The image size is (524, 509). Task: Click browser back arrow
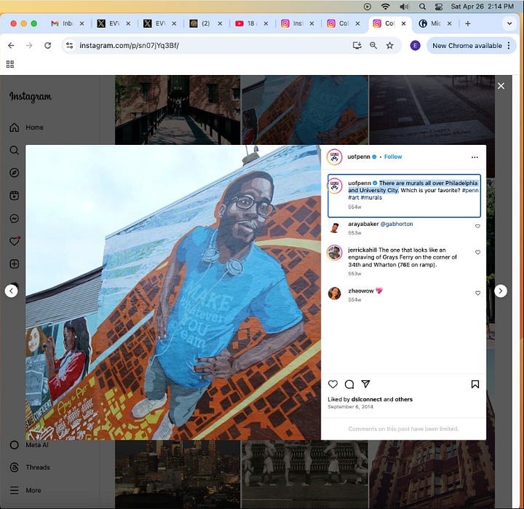(11, 45)
